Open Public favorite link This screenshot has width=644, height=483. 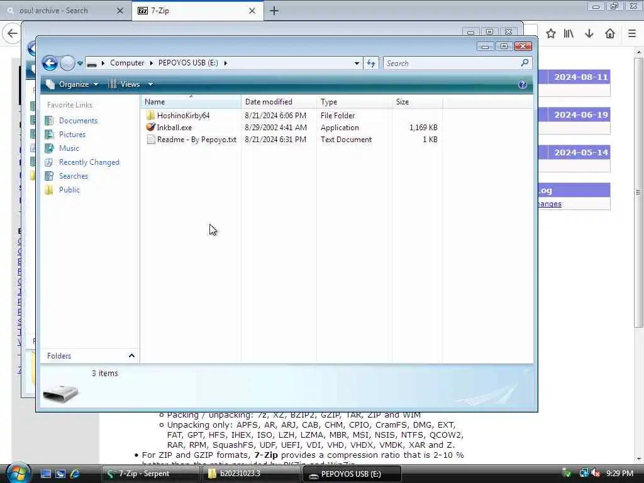[69, 190]
